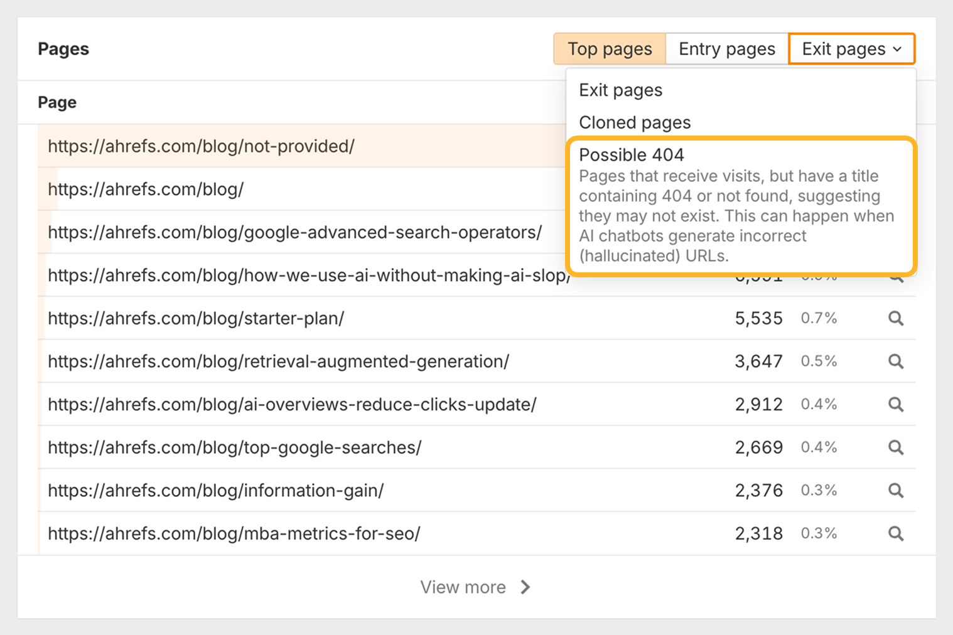Switch to the Entry pages tab
This screenshot has height=635, width=953.
[727, 49]
